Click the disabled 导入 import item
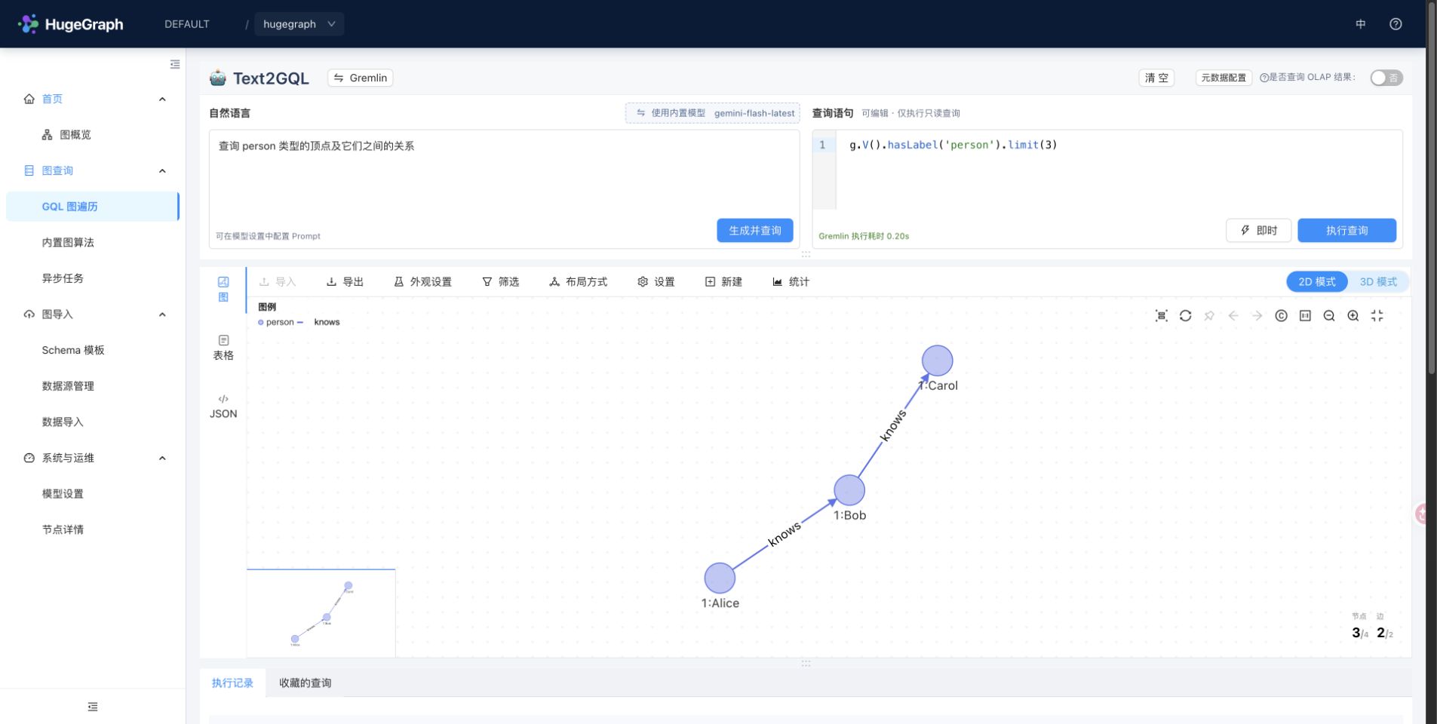Screen dimensions: 1437x724 (x=278, y=282)
